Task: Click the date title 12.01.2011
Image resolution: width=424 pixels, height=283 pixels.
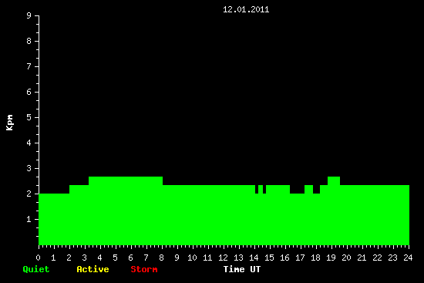Action: pyautogui.click(x=246, y=10)
